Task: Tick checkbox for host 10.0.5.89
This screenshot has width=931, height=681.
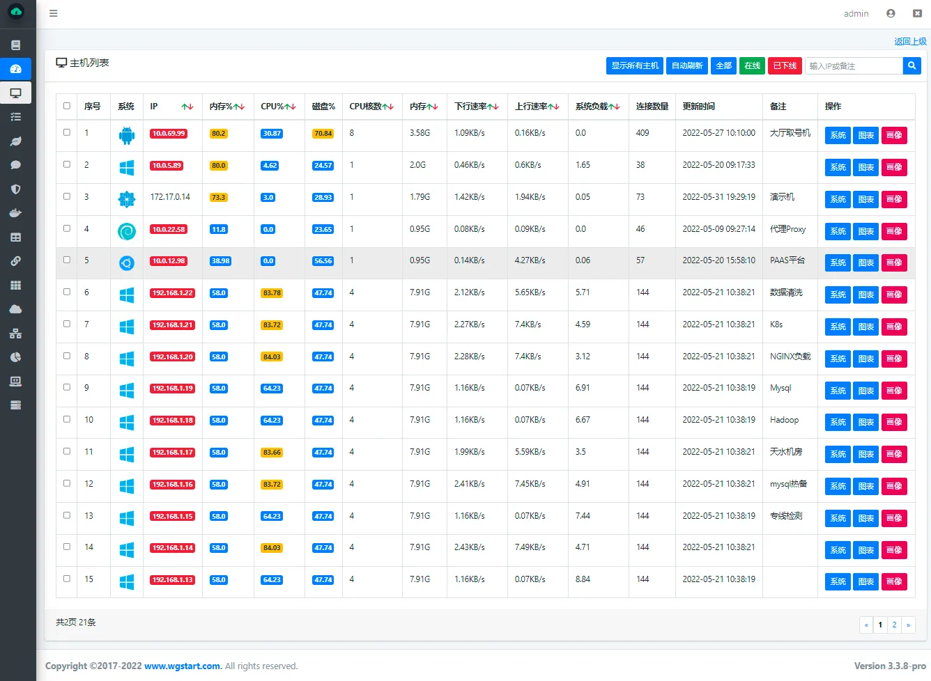Action: [67, 164]
